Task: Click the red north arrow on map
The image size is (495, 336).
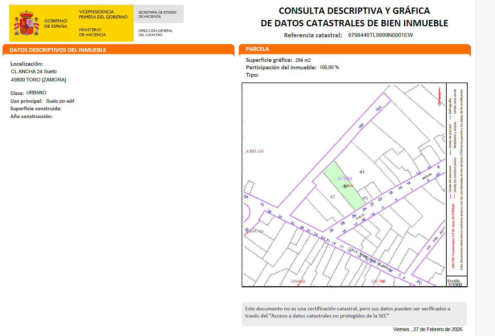Action: (439, 97)
